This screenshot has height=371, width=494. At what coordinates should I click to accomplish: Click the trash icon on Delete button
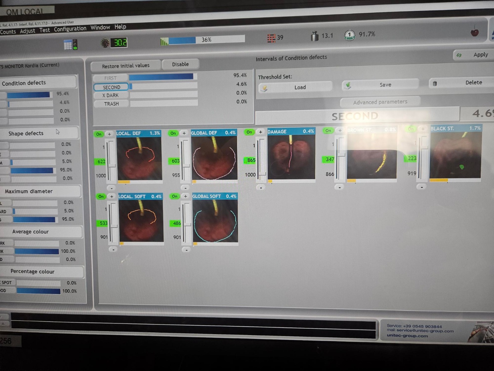click(435, 83)
